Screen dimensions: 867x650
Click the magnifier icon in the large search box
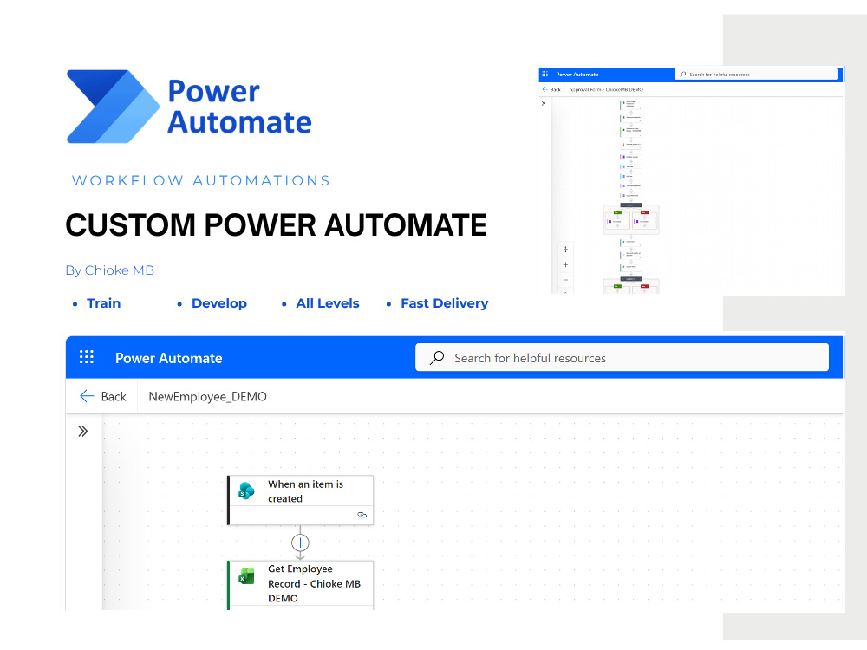click(437, 358)
